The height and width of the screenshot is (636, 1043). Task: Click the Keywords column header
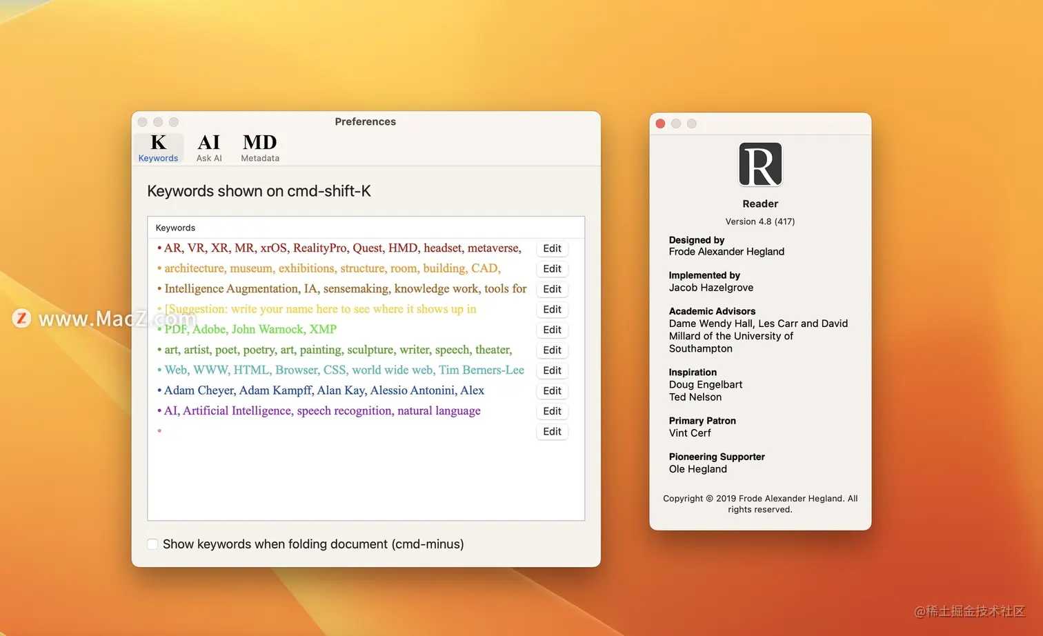pyautogui.click(x=175, y=228)
